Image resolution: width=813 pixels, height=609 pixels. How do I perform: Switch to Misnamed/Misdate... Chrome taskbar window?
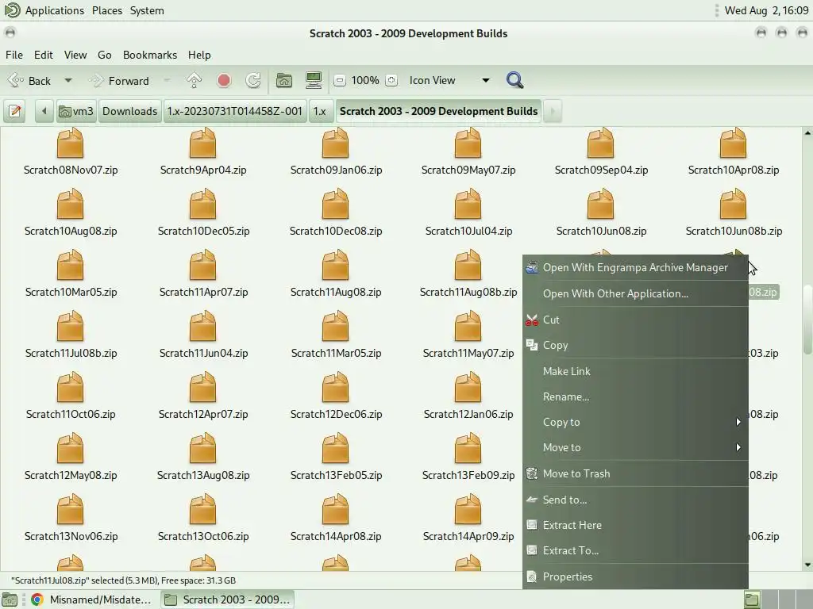[x=92, y=599]
